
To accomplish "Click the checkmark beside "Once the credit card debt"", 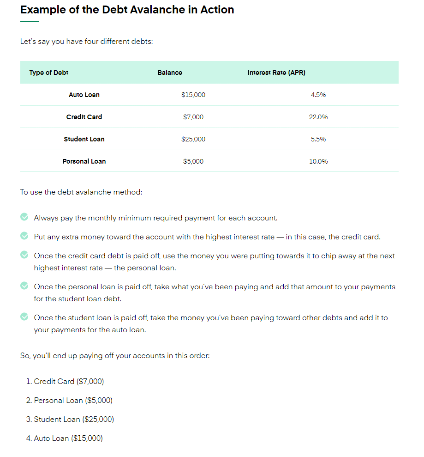I will [24, 255].
